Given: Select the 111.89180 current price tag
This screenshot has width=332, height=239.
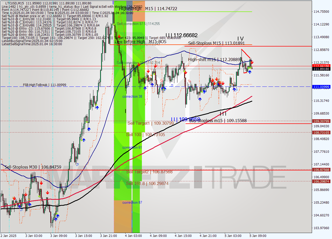Looking at the screenshot, I should pos(322,69).
